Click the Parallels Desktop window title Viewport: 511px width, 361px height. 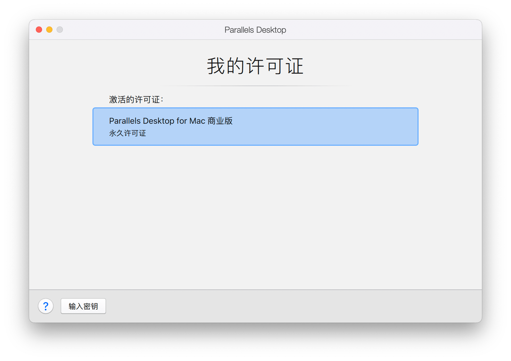click(255, 30)
